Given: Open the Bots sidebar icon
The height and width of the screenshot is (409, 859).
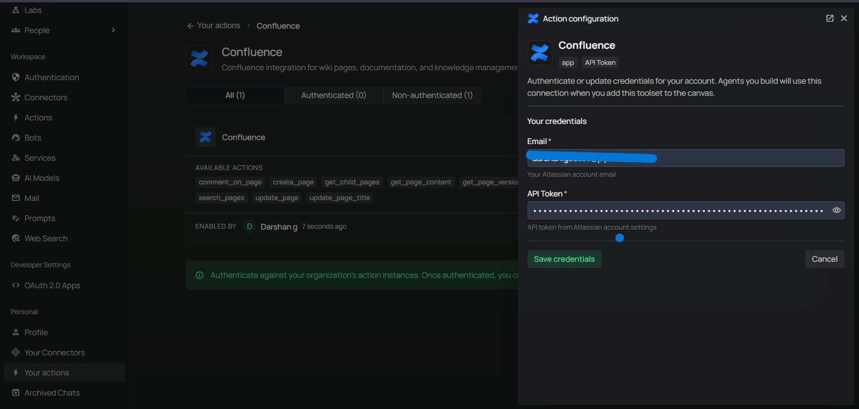Looking at the screenshot, I should point(16,137).
